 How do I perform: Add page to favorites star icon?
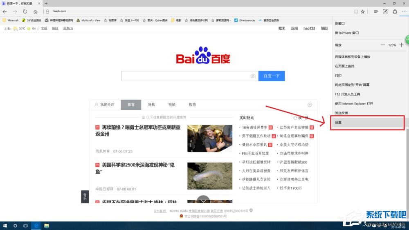click(363, 11)
